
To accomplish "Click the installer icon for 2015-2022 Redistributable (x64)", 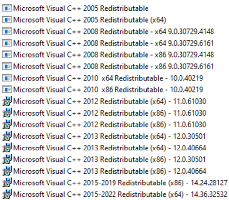I will [7, 194].
